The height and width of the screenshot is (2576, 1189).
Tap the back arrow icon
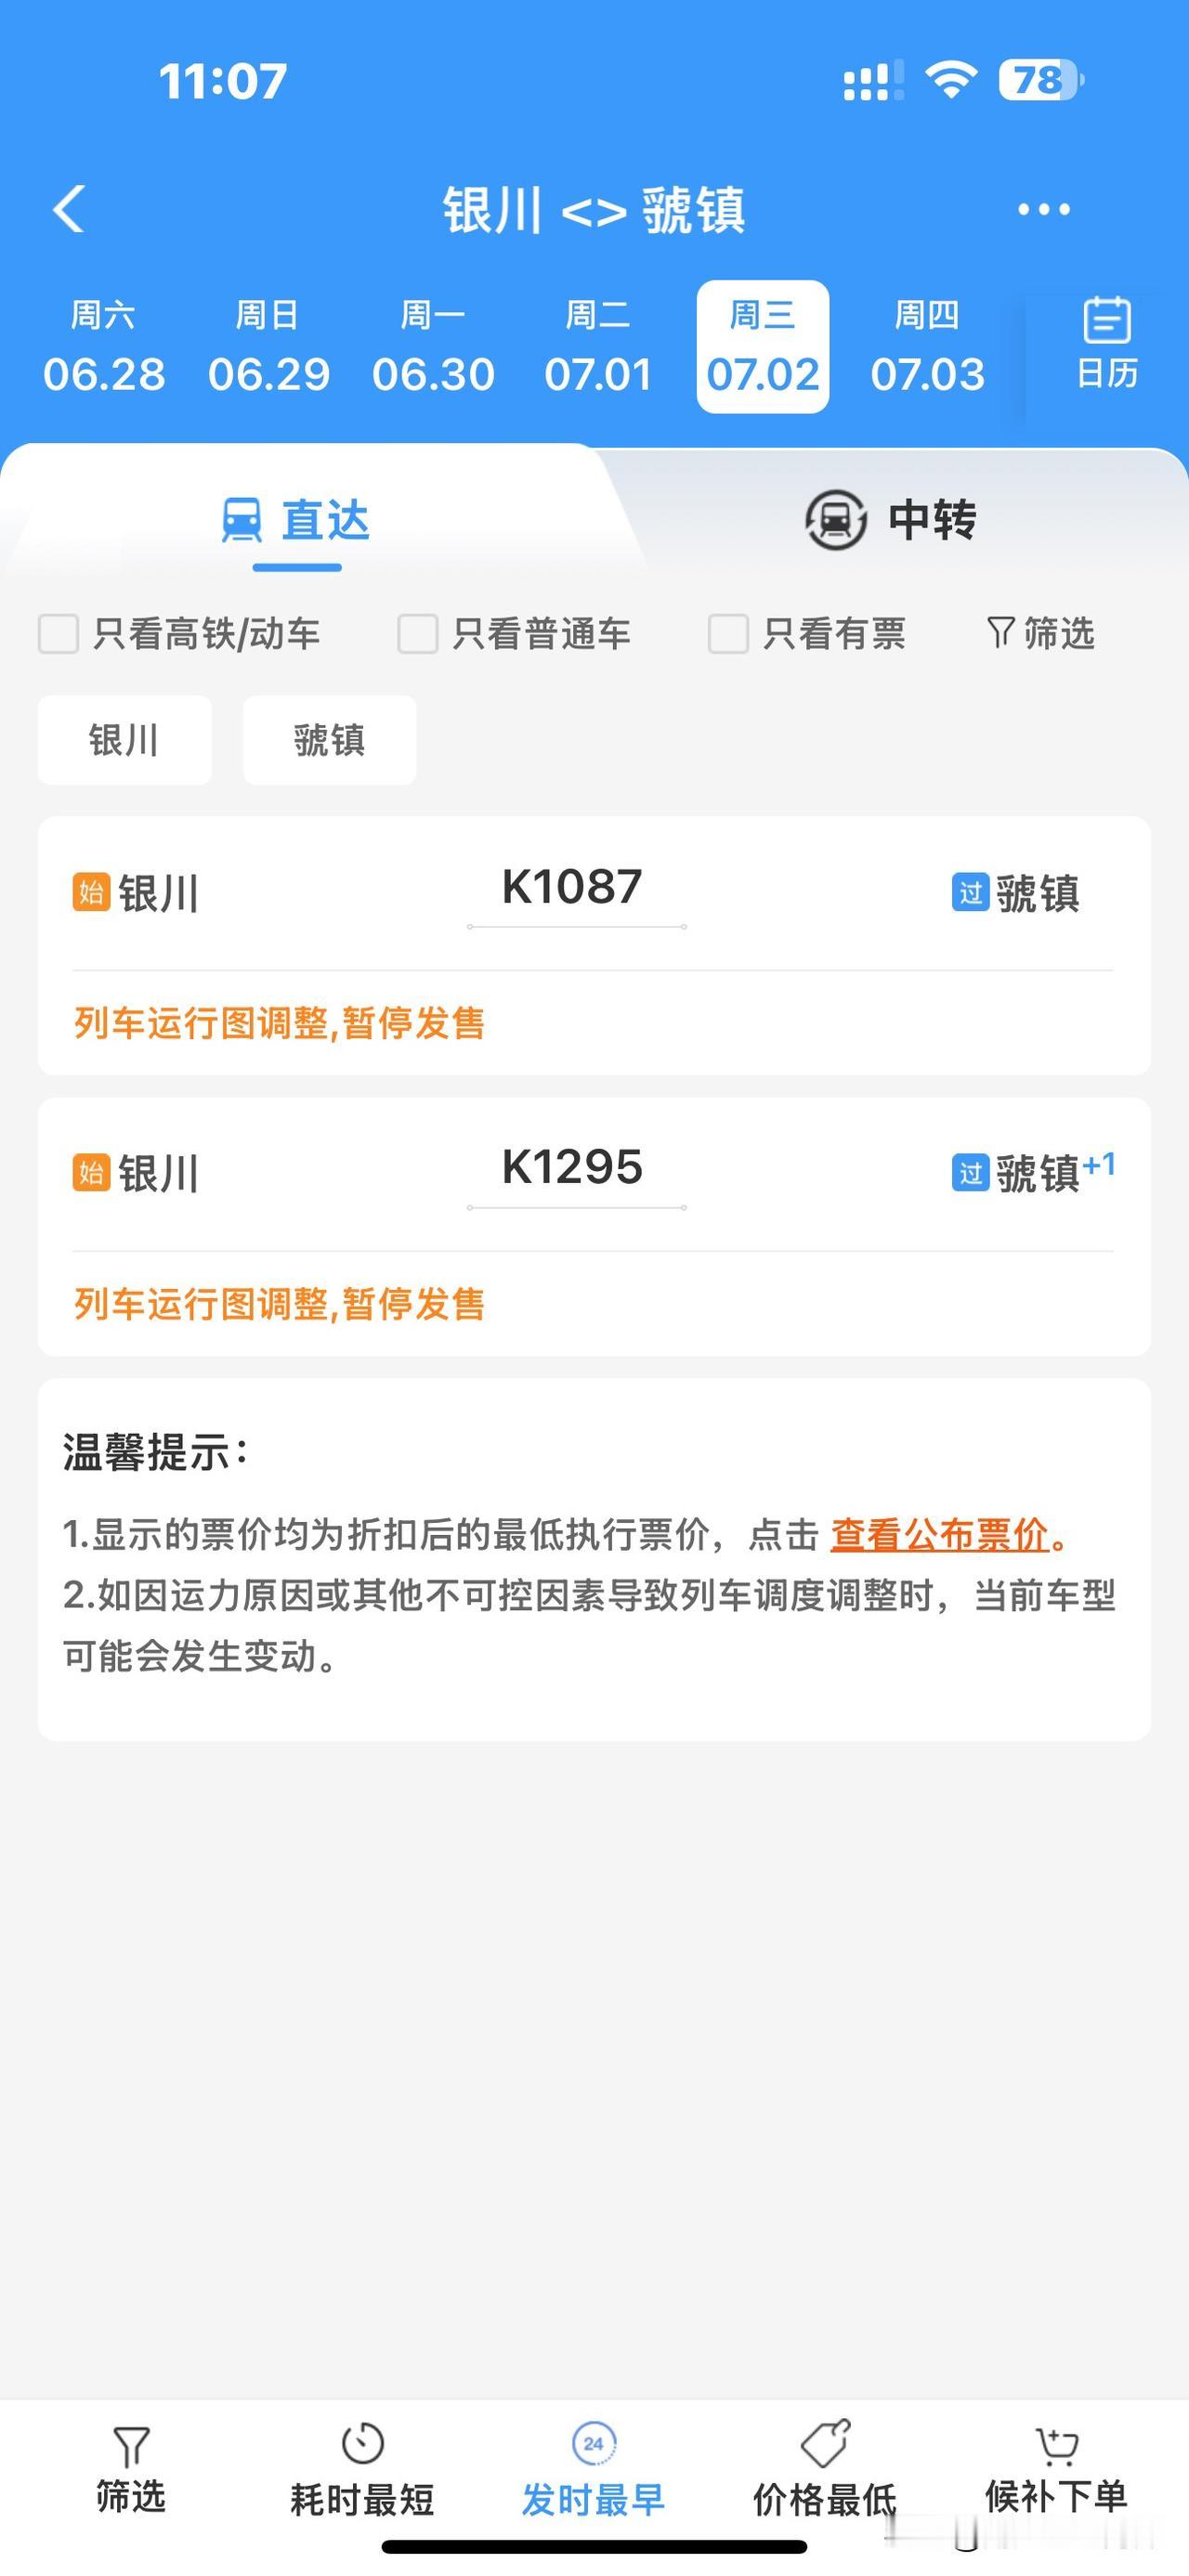pyautogui.click(x=69, y=209)
